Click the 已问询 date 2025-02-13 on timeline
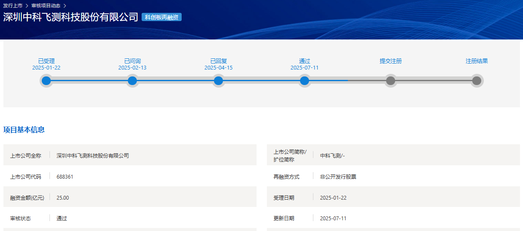This screenshot has width=523, height=231. coord(133,68)
